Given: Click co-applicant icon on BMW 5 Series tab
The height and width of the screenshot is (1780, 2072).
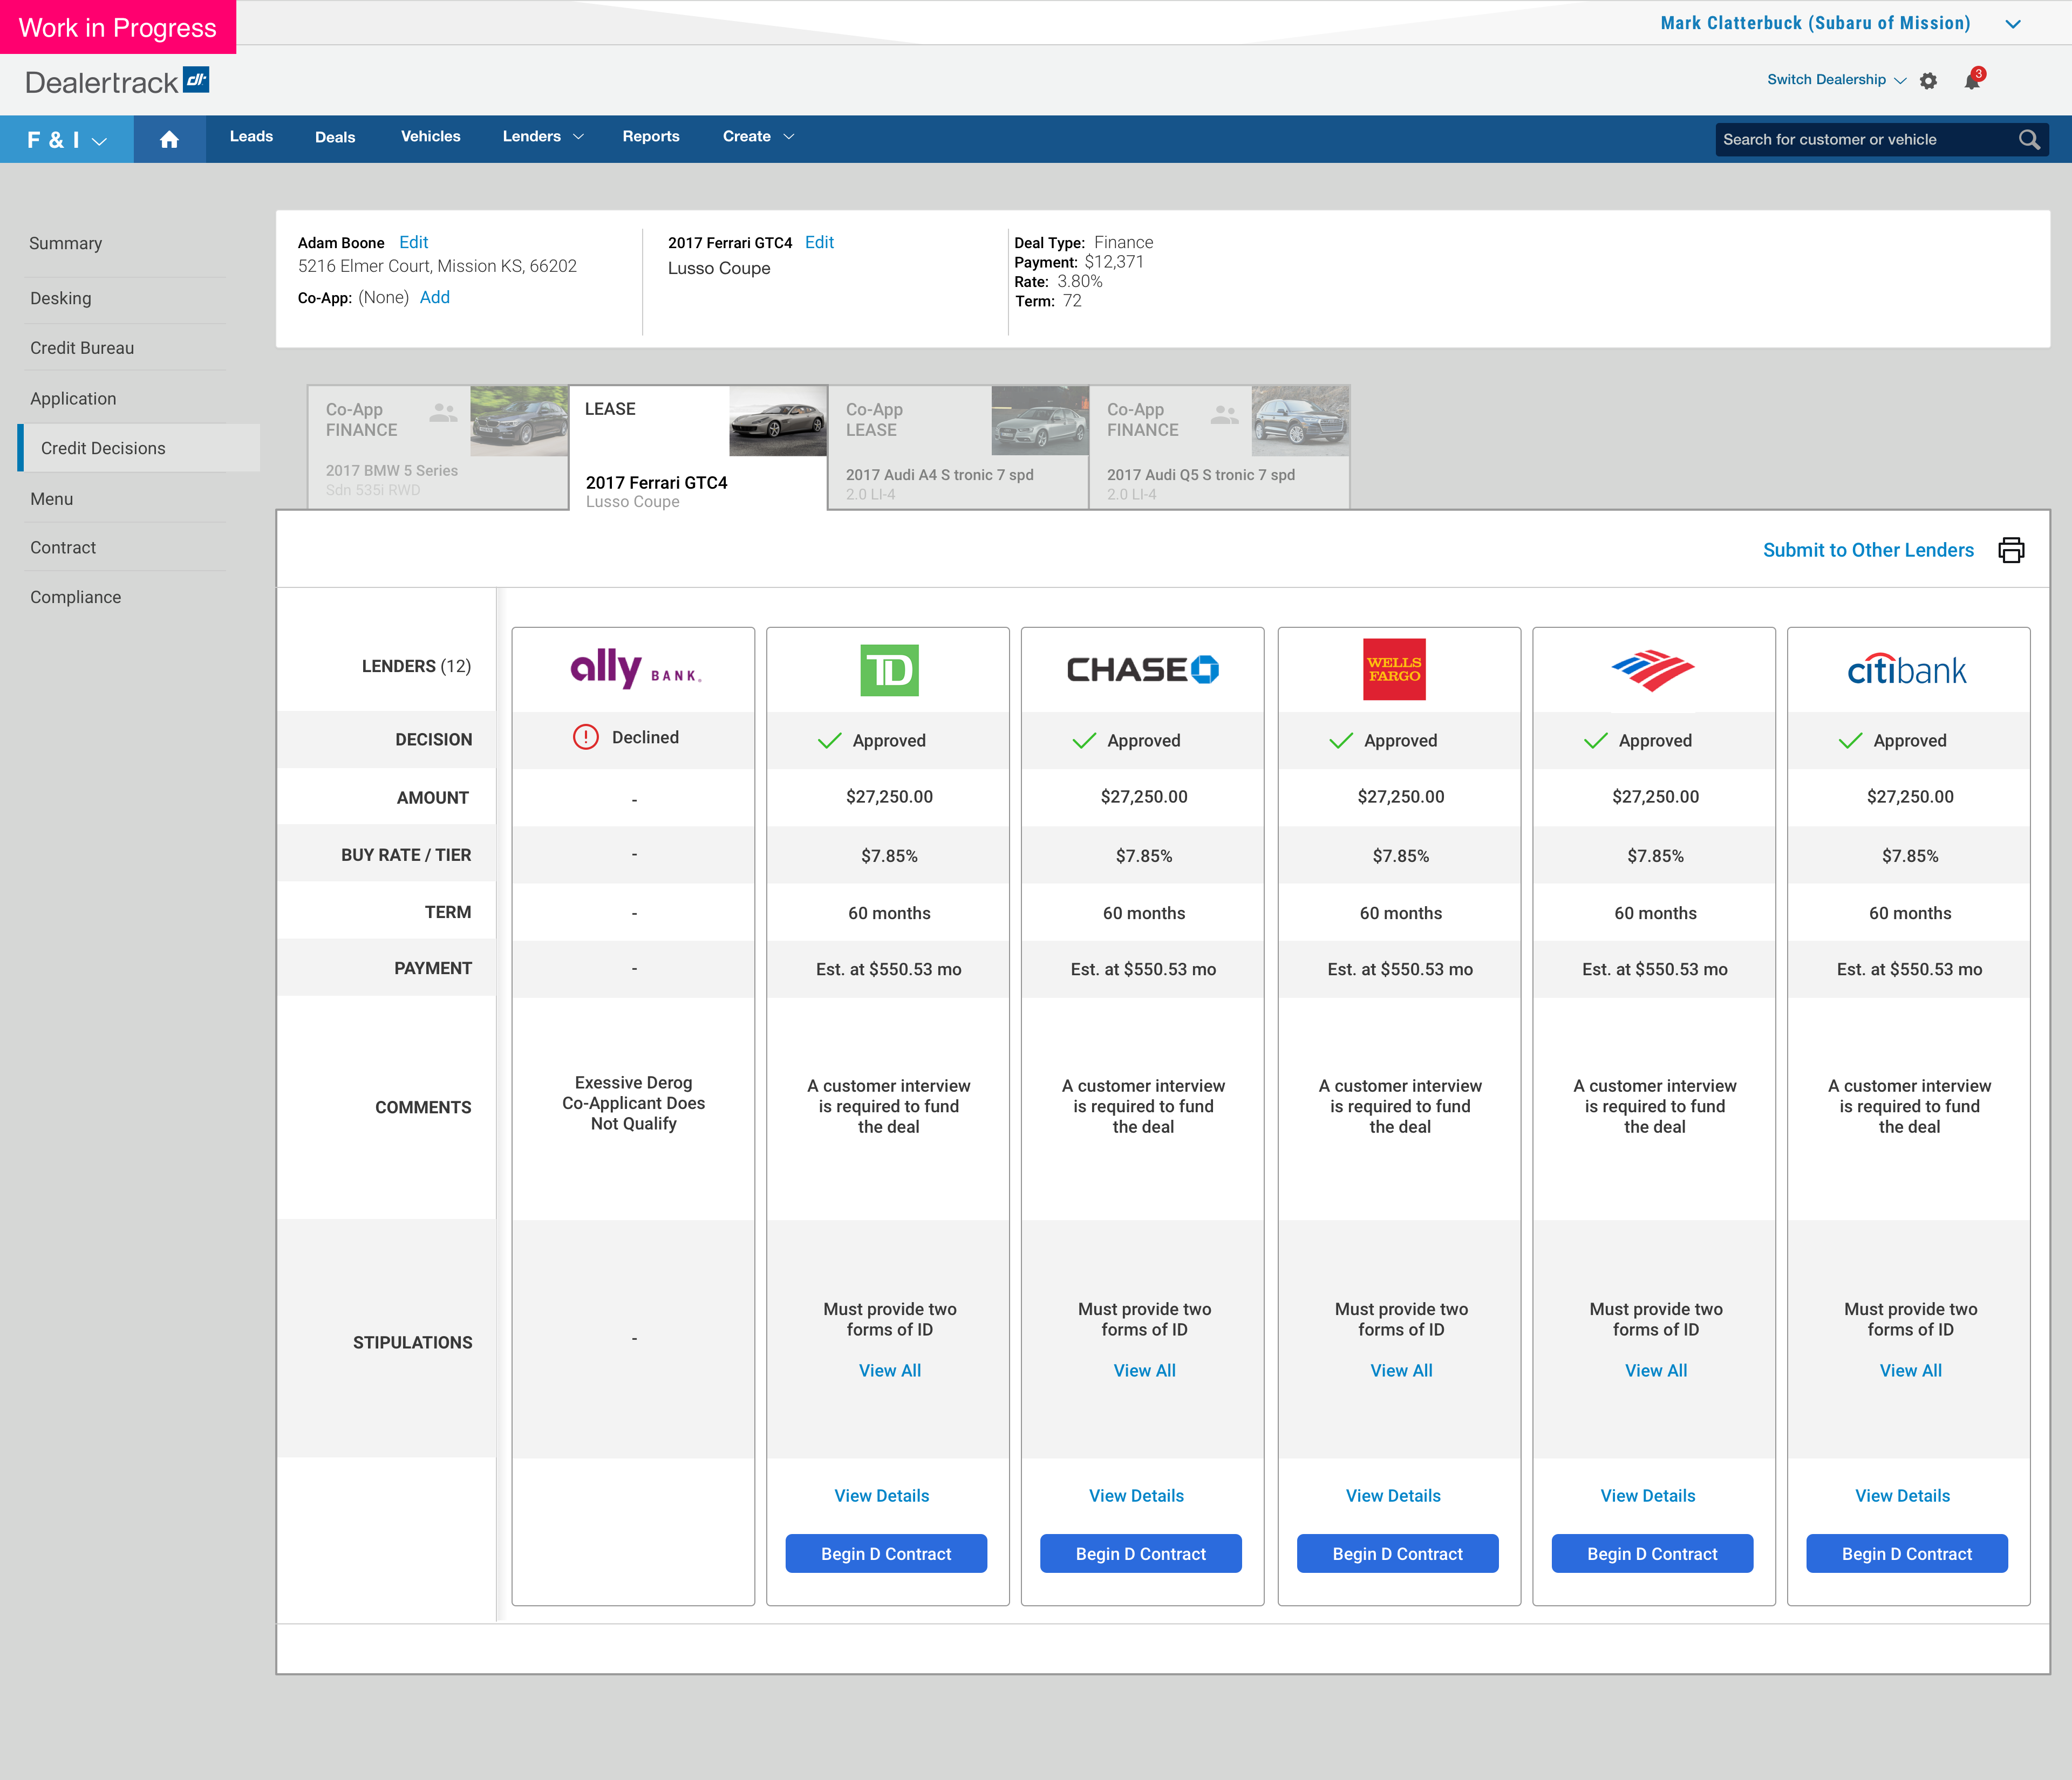Looking at the screenshot, I should click(x=443, y=412).
